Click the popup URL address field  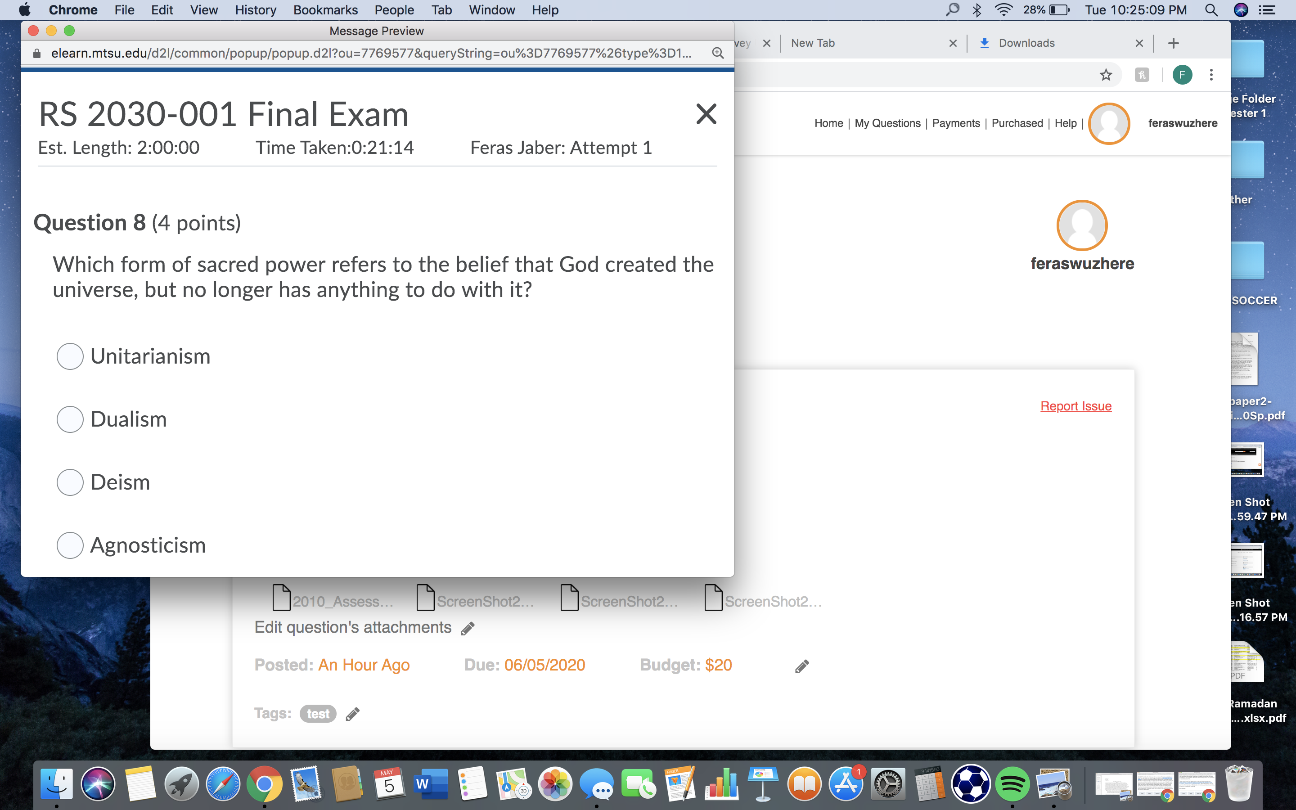tap(371, 53)
